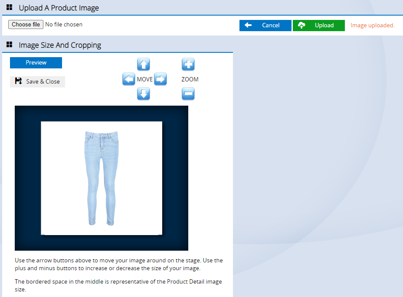Click the 'Image Size And Cropping' heading
Image resolution: width=403 pixels, height=297 pixels.
tap(60, 45)
